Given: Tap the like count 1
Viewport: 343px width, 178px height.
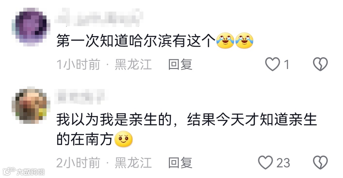Looking at the screenshot, I should pyautogui.click(x=286, y=64).
